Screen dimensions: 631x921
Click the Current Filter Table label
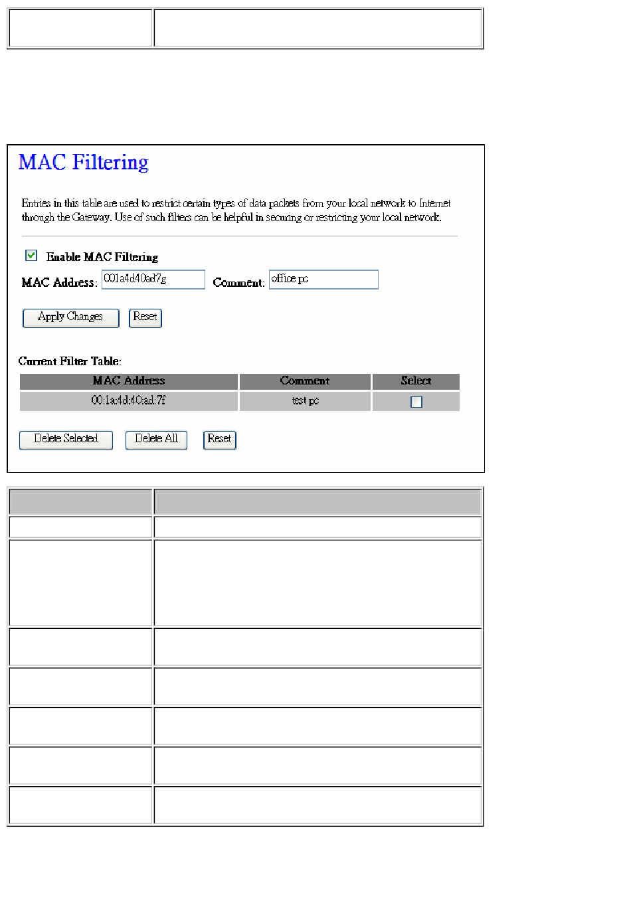coord(70,361)
